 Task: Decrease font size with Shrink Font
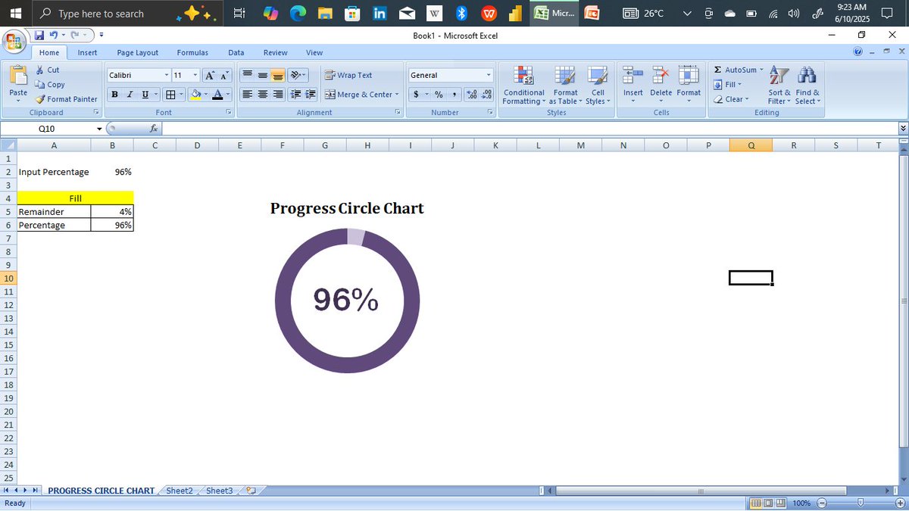[x=225, y=75]
